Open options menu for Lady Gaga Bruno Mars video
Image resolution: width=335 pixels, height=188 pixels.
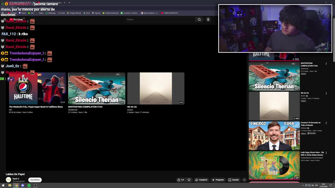[x=326, y=153]
